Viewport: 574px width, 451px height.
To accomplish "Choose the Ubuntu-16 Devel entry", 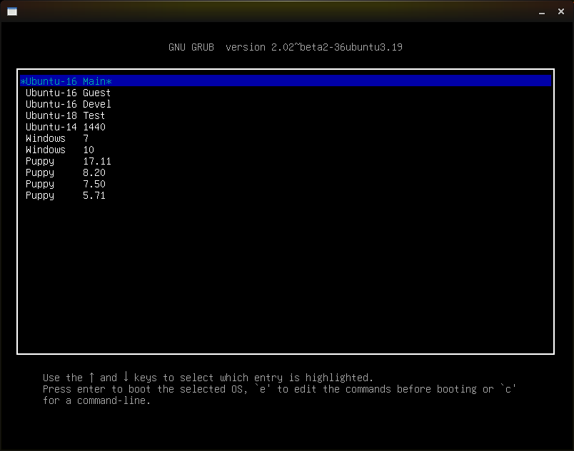I will 68,104.
